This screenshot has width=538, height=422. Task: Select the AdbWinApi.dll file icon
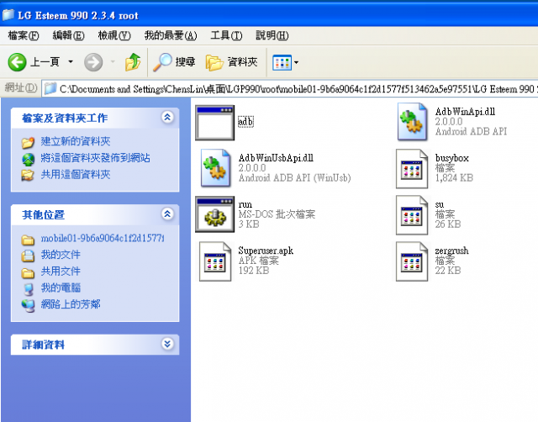[x=412, y=122]
